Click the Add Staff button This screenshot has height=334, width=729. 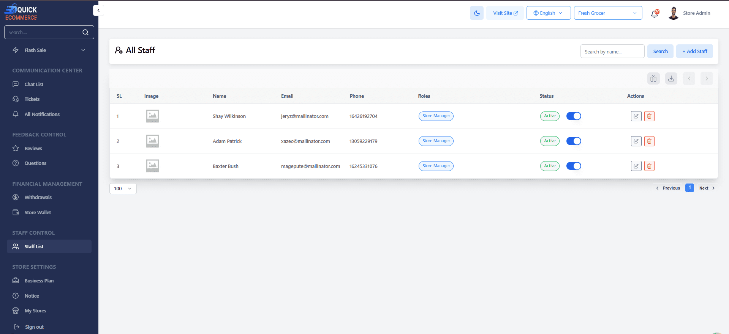click(x=694, y=51)
